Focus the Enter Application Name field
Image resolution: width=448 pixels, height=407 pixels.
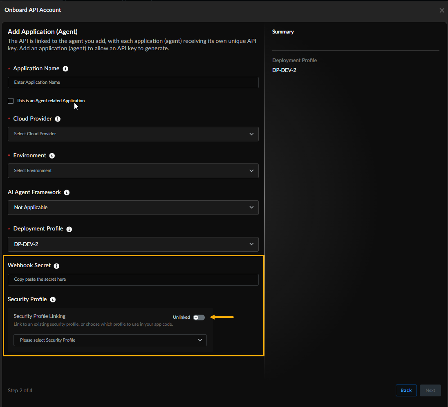pyautogui.click(x=133, y=83)
